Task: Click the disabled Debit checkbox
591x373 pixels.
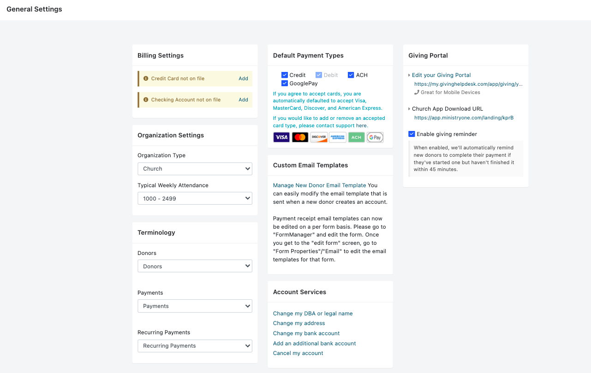Action: (x=319, y=75)
